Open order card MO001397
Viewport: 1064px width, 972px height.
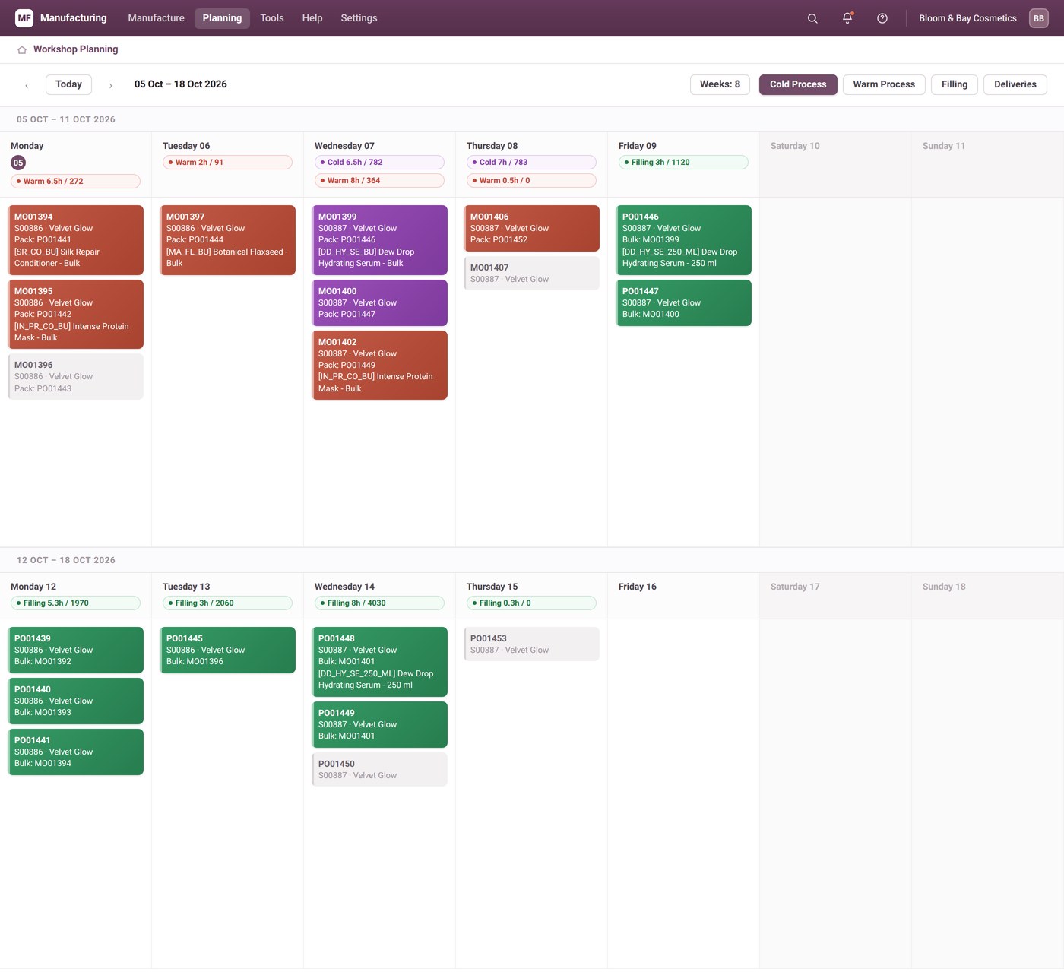[227, 240]
